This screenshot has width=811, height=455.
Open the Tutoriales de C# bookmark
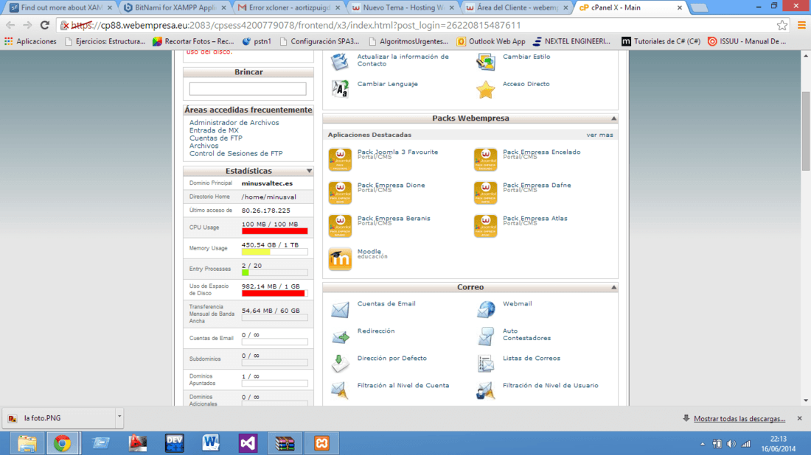coord(661,41)
